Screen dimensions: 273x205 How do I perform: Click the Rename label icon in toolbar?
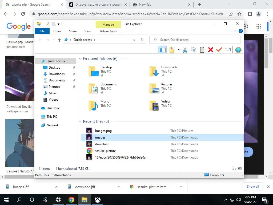(228, 50)
